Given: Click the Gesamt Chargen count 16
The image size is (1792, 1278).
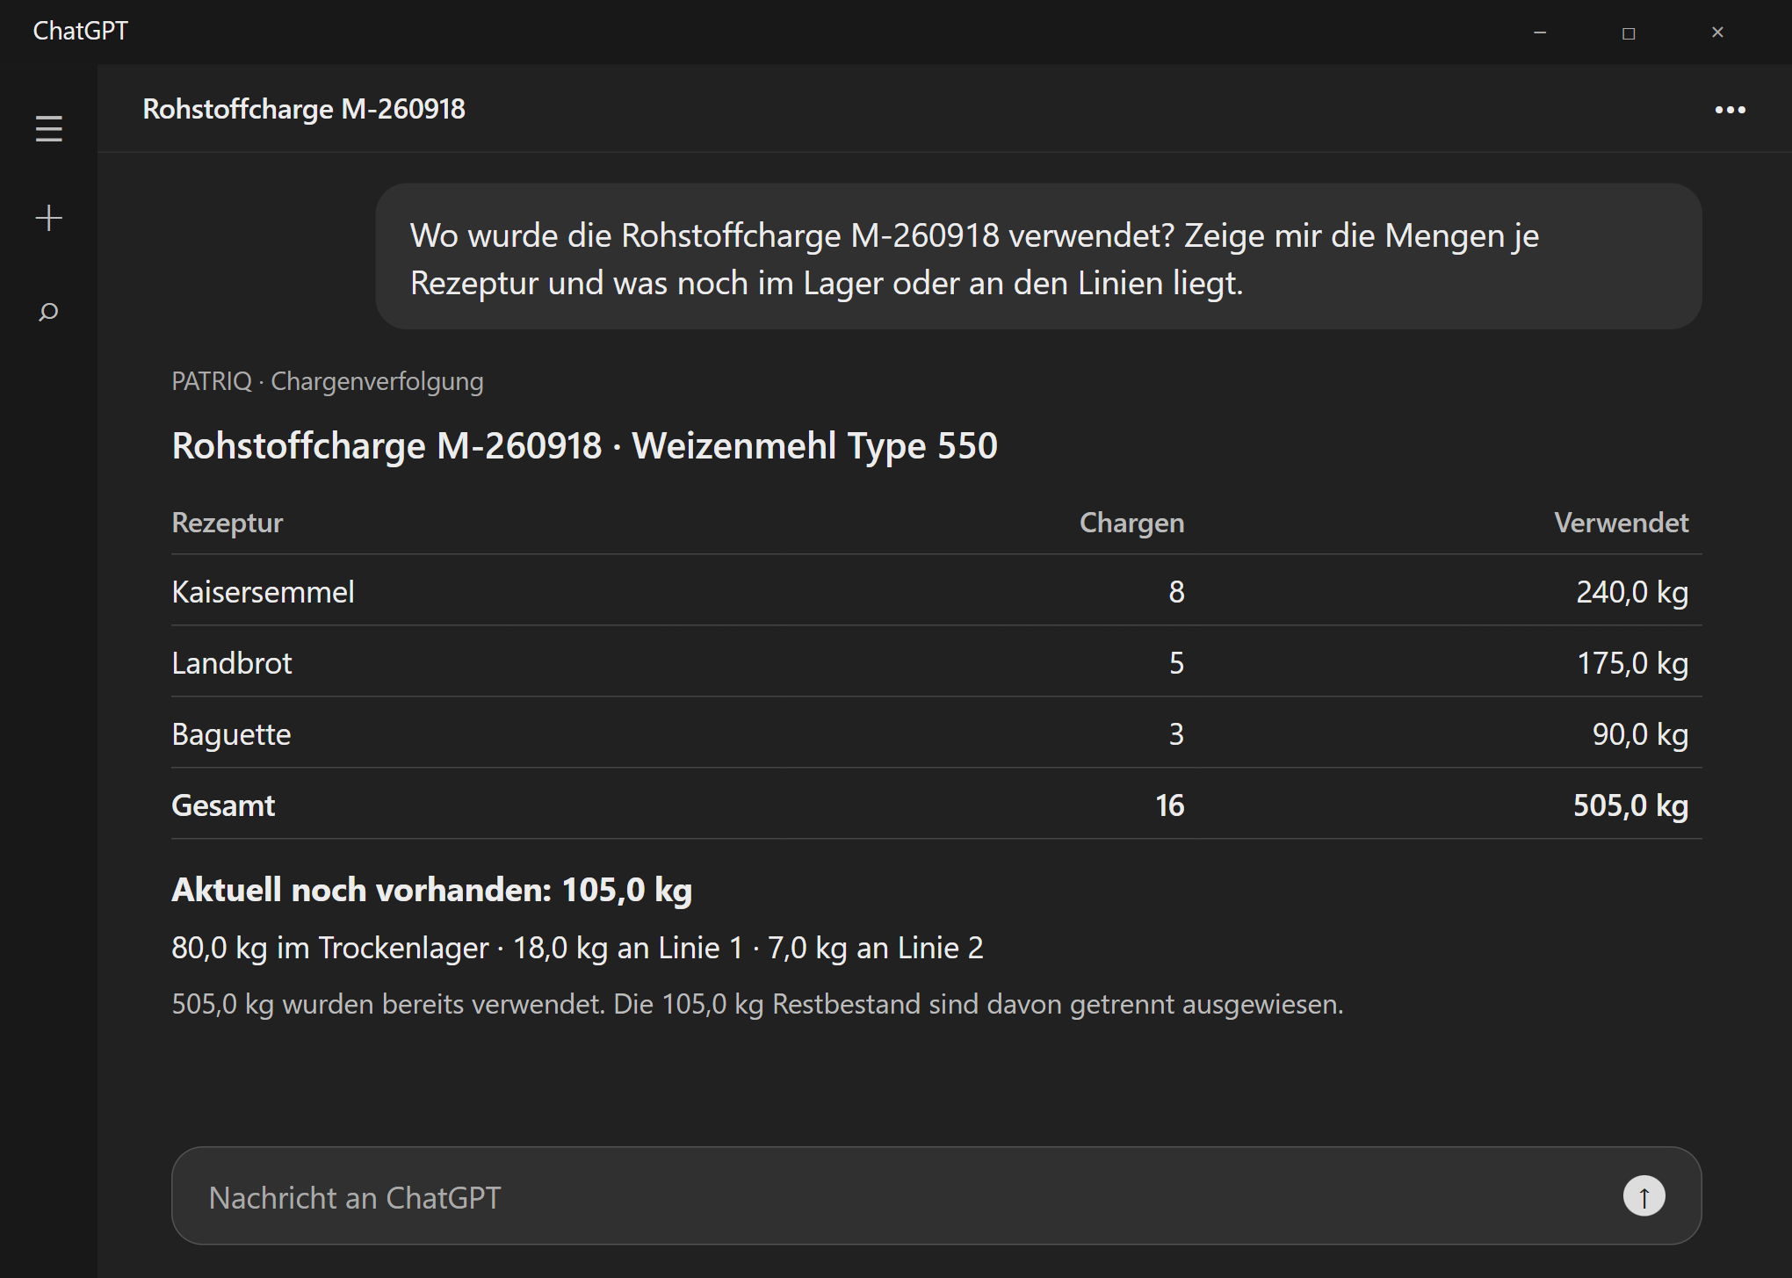Looking at the screenshot, I should 1169,805.
